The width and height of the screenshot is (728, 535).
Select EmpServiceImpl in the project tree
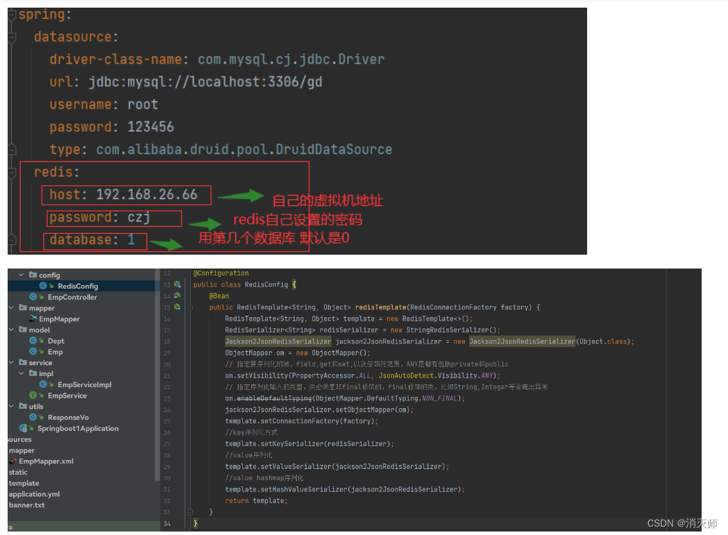(83, 384)
